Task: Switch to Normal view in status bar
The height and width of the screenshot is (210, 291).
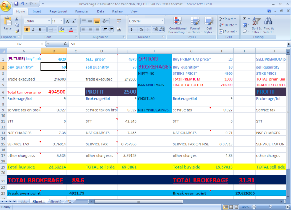Action: [x=226, y=207]
